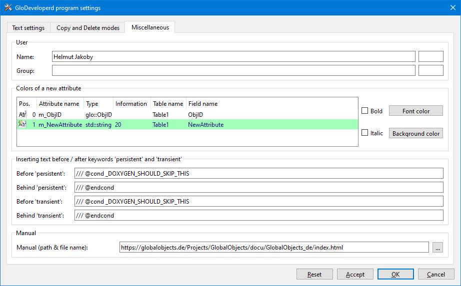The image size is (461, 286).
Task: Click the Attribute name column header
Action: pos(60,104)
